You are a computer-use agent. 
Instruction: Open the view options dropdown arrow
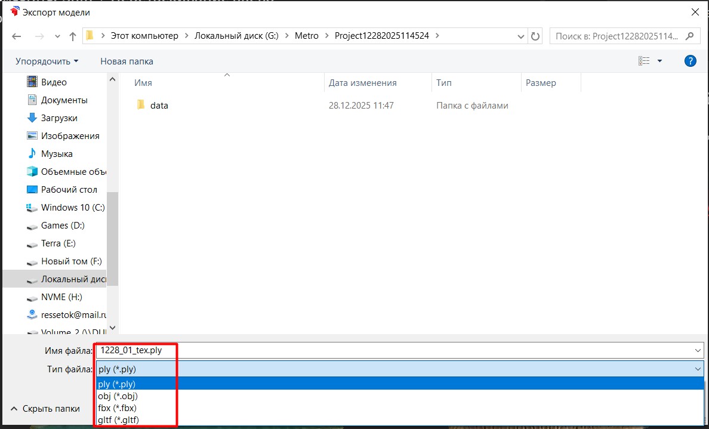pyautogui.click(x=659, y=61)
